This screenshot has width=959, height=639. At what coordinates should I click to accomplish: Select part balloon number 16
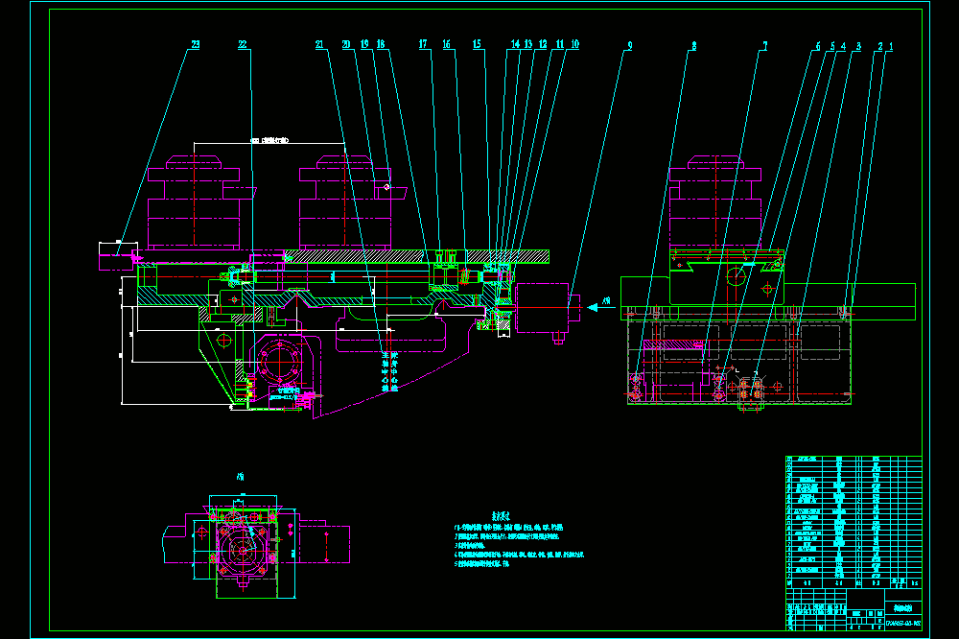pos(447,44)
